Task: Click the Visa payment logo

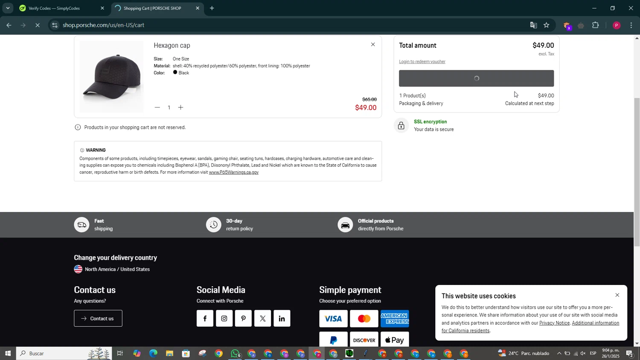Action: [333, 319]
